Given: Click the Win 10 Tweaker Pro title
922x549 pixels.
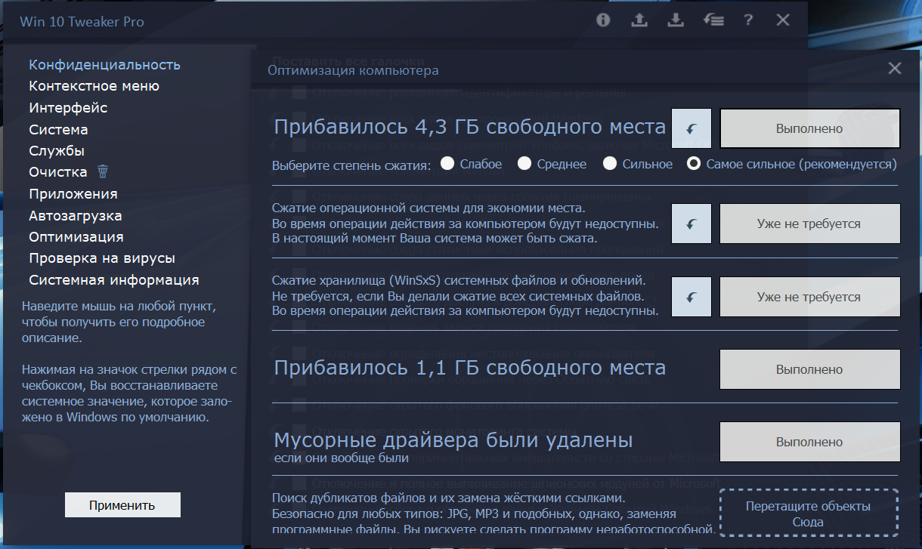Looking at the screenshot, I should 82,21.
